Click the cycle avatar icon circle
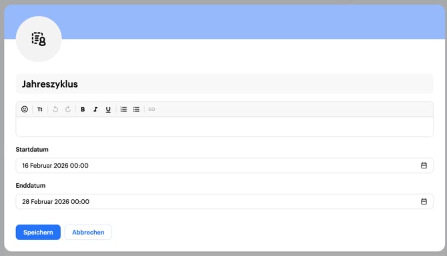 tap(39, 39)
